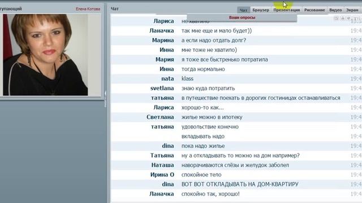Click username svetlana in chat
362x203 pixels.
[162, 89]
